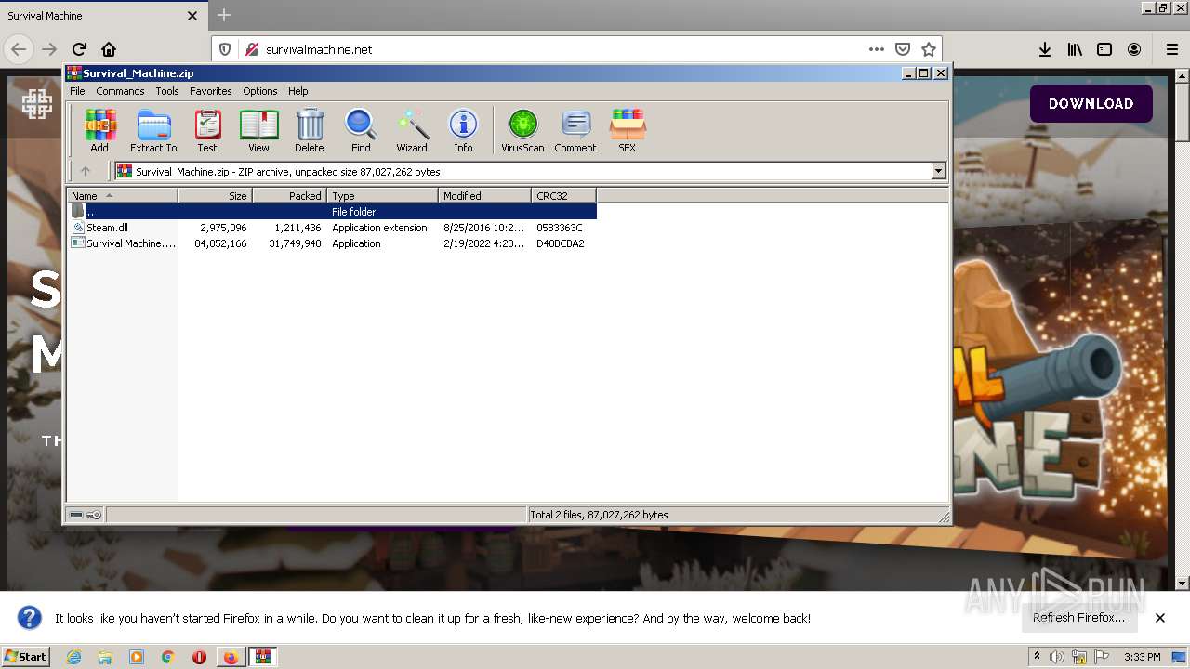Sort files by Size column header
The width and height of the screenshot is (1190, 669).
coord(215,195)
